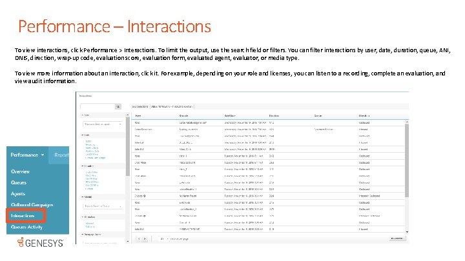Image resolution: width=465 pixels, height=261 pixels.
Task: Click the filter panel scroll-up arrow
Action: pyautogui.click(x=128, y=115)
